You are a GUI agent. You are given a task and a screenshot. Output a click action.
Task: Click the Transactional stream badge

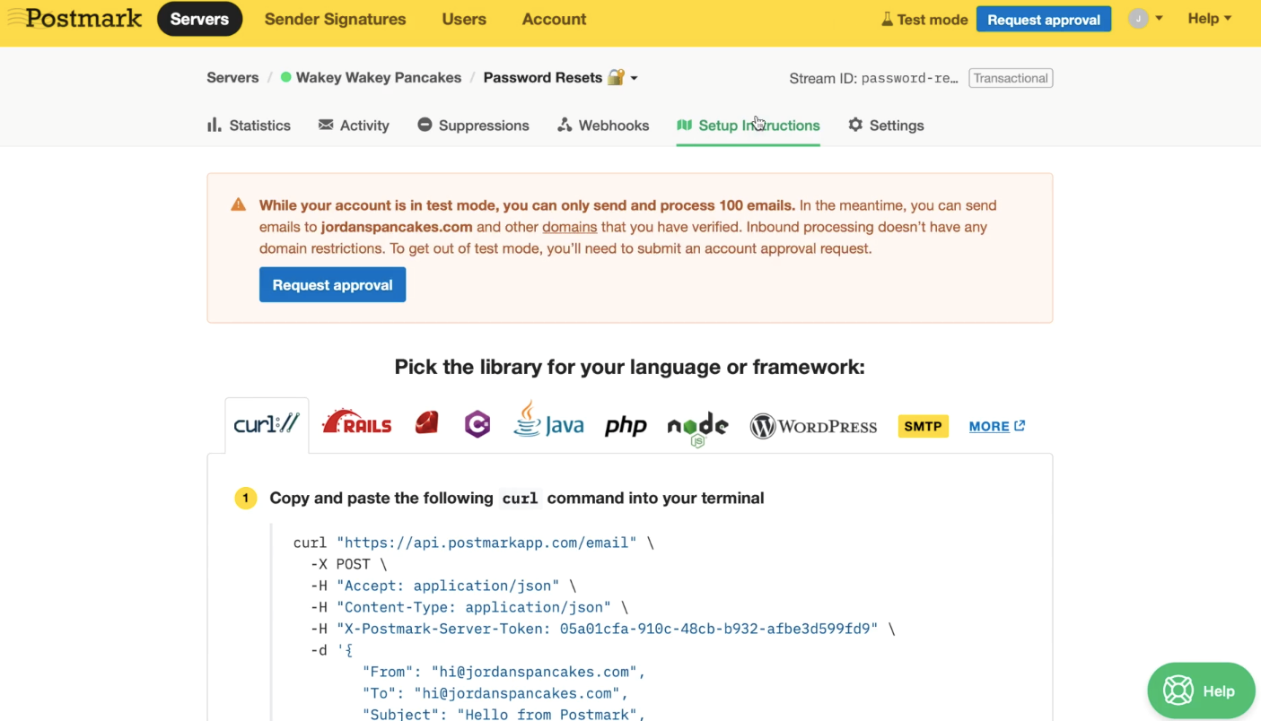coord(1011,78)
